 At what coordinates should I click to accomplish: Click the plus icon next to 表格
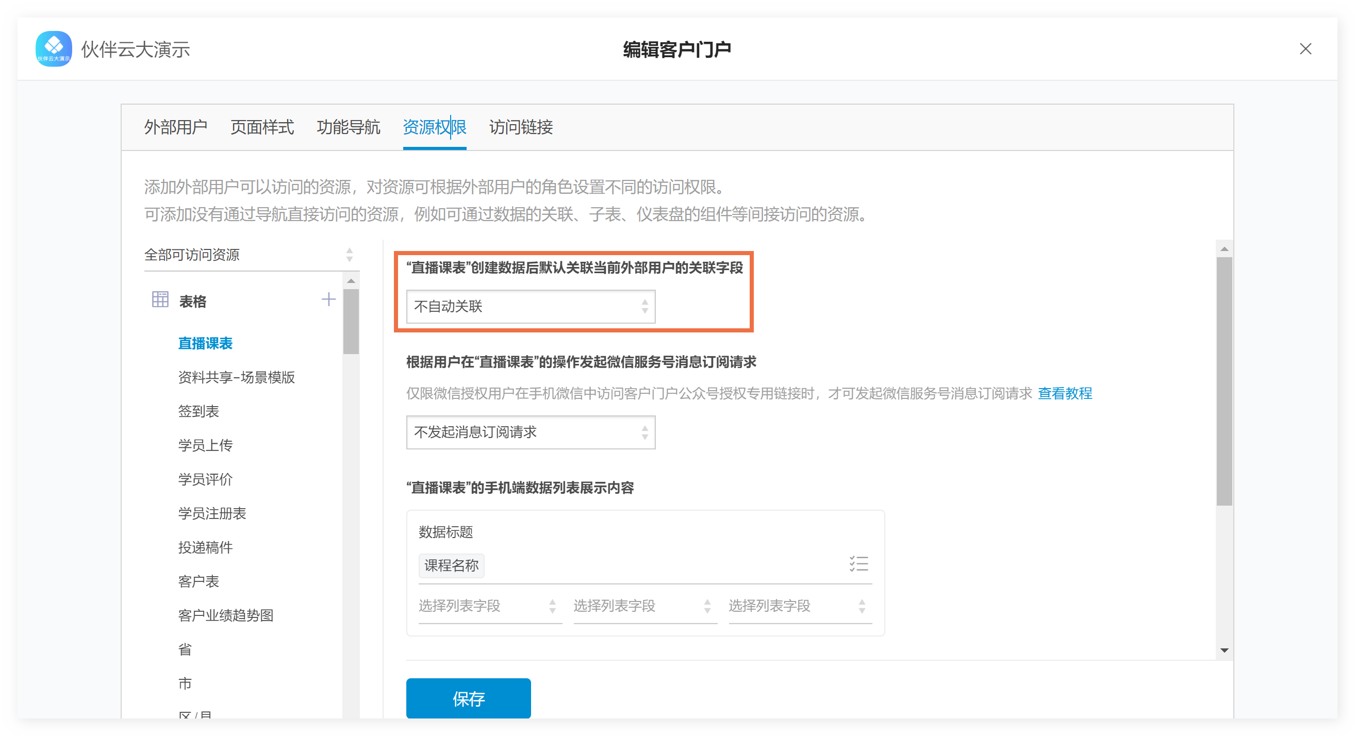(328, 299)
